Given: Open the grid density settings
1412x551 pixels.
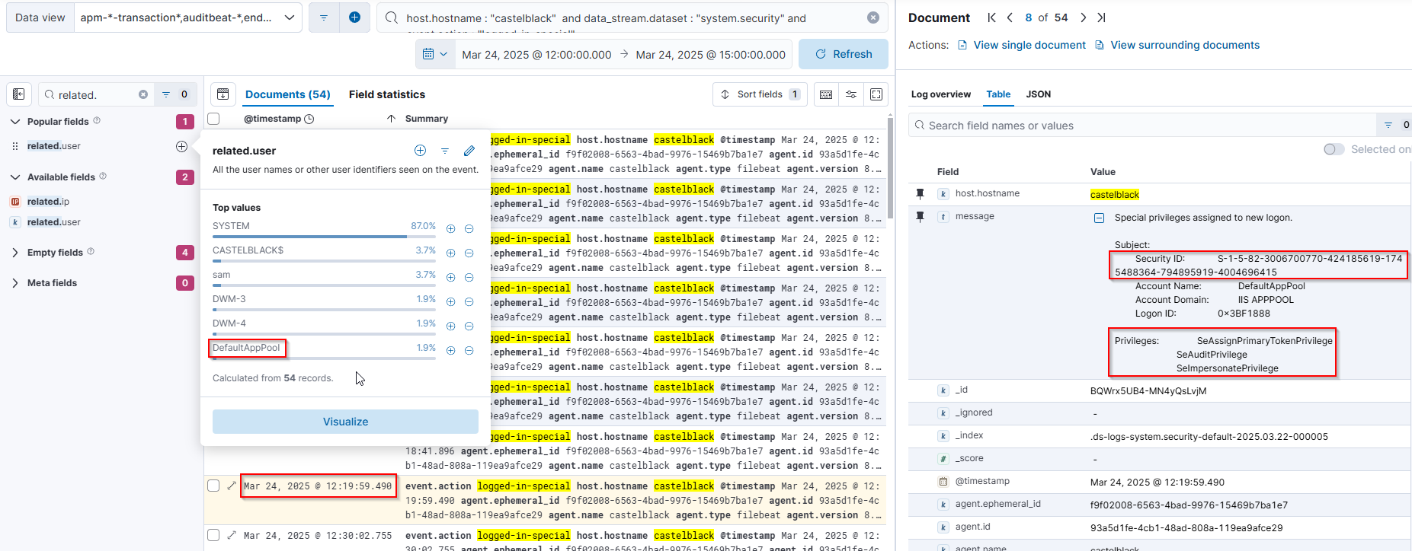Looking at the screenshot, I should click(826, 94).
